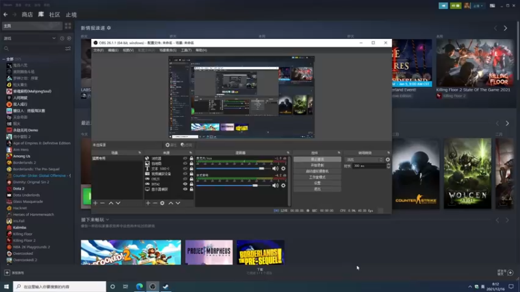Adjust the second mixer channel volume slider
This screenshot has height=292, width=520.
point(233,186)
